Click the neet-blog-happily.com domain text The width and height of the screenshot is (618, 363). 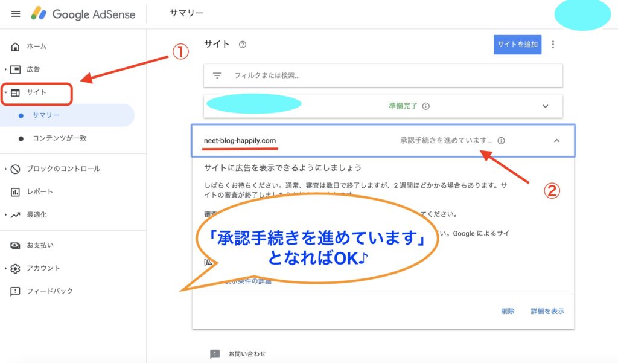240,141
